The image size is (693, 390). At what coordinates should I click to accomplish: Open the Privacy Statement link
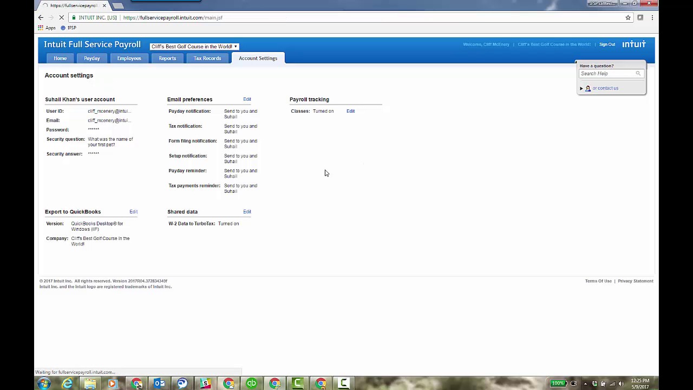point(636,281)
